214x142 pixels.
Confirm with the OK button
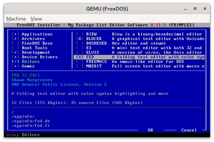click(x=150, y=130)
